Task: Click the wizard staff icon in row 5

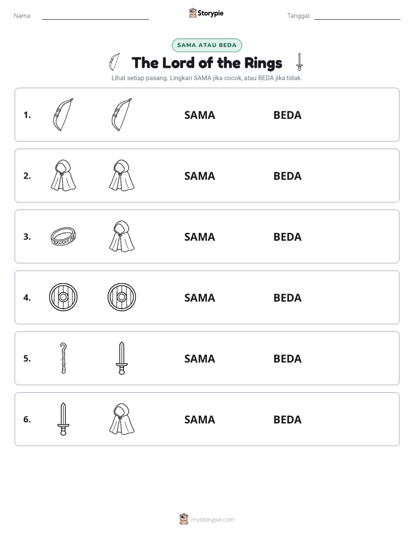Action: 63,358
